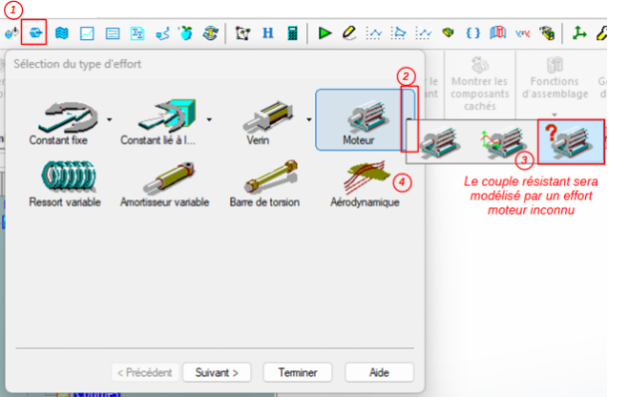This screenshot has height=397, width=628.
Task: Open the Aide help button
Action: coord(379,373)
